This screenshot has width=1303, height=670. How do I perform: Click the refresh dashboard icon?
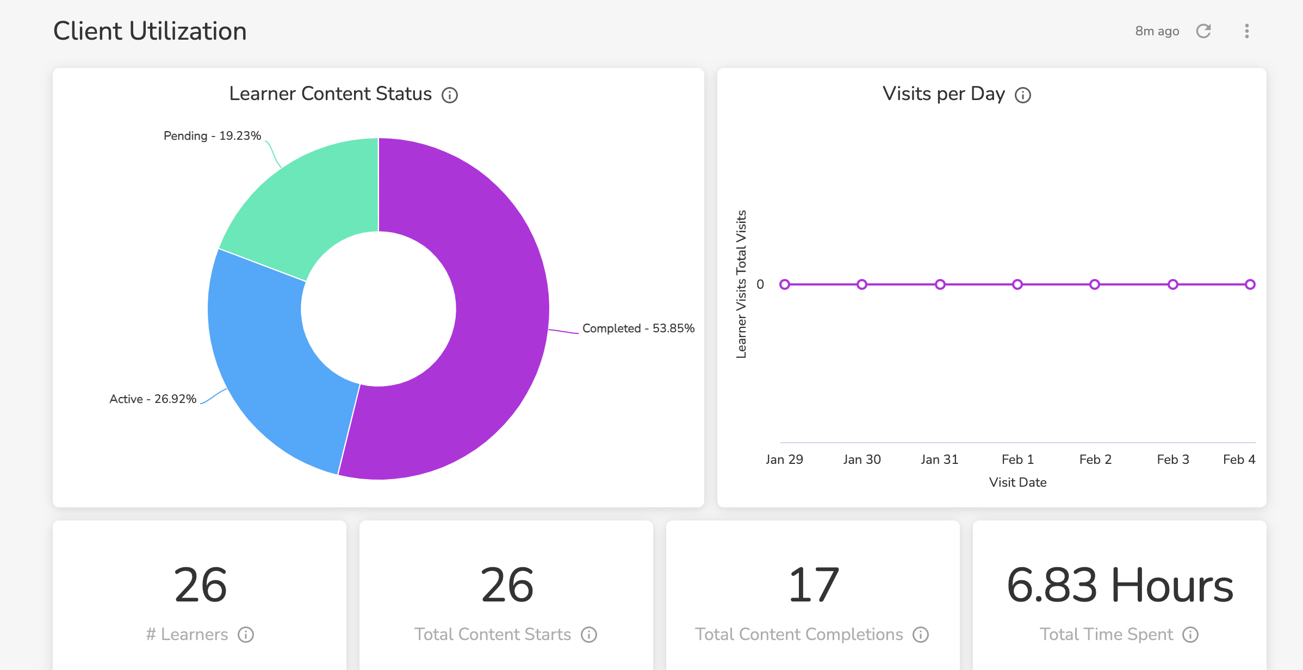(x=1203, y=31)
